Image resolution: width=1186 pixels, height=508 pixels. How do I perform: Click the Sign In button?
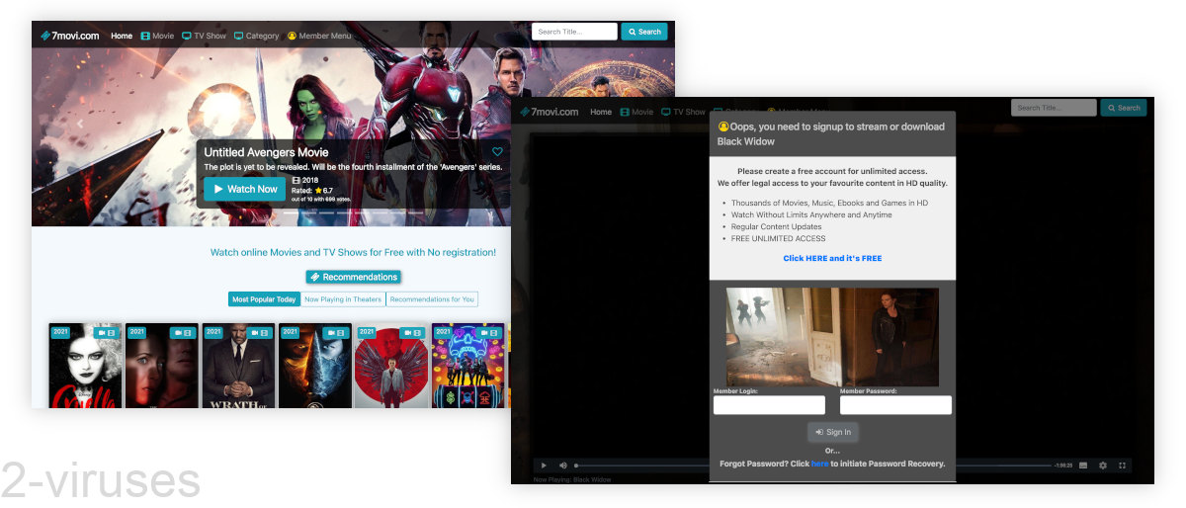pyautogui.click(x=832, y=432)
